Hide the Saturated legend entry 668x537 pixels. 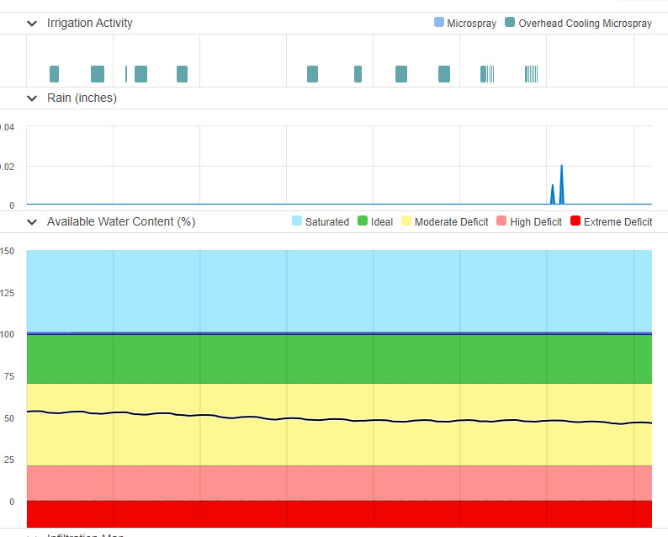pyautogui.click(x=321, y=222)
